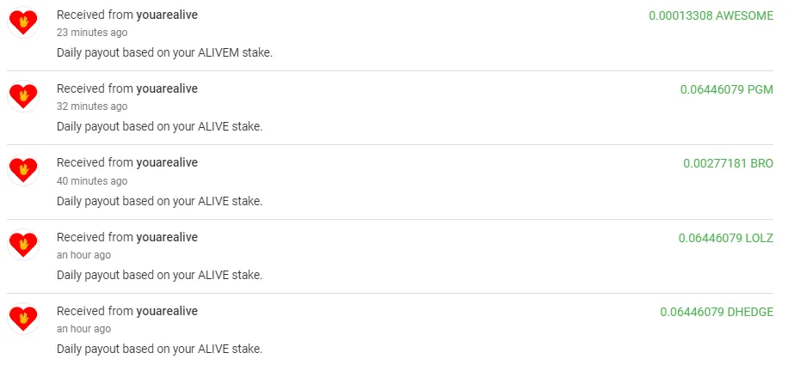Click the heart avatar beside the PGM payout
The height and width of the screenshot is (365, 788).
[x=23, y=96]
